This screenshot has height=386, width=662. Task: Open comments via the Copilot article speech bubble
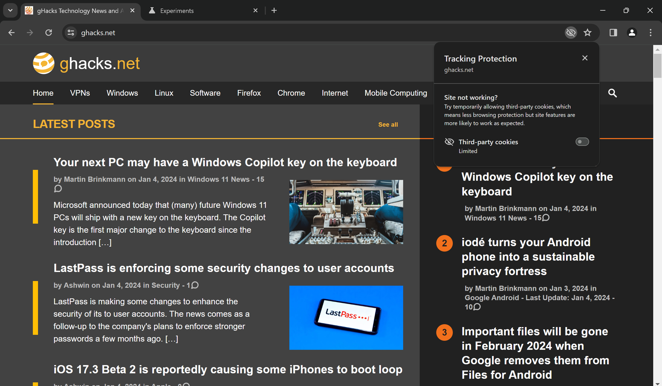[58, 188]
